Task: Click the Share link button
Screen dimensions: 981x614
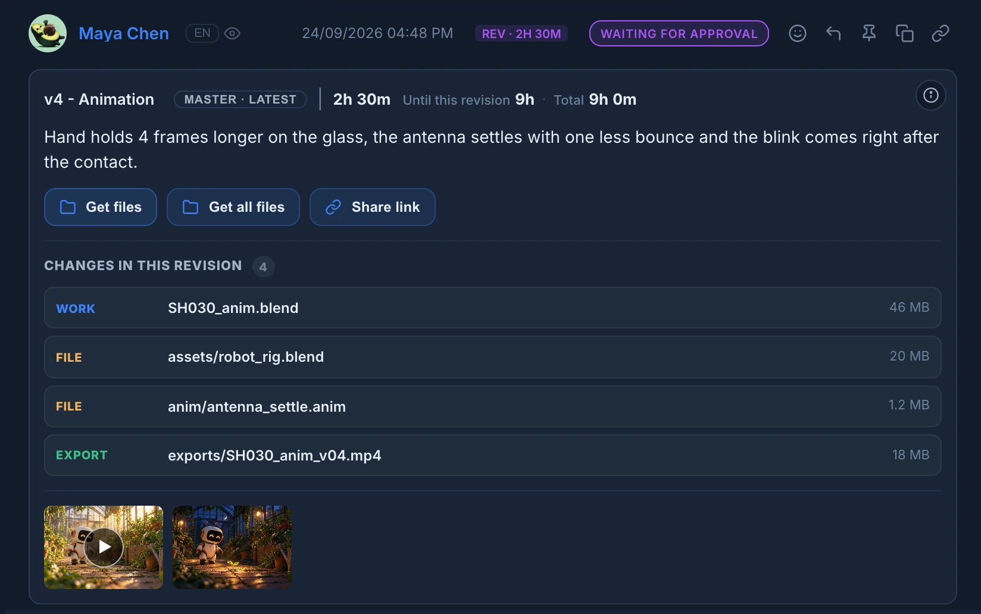Action: click(373, 207)
